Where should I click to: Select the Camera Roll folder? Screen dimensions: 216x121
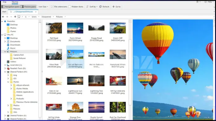tap(19, 55)
